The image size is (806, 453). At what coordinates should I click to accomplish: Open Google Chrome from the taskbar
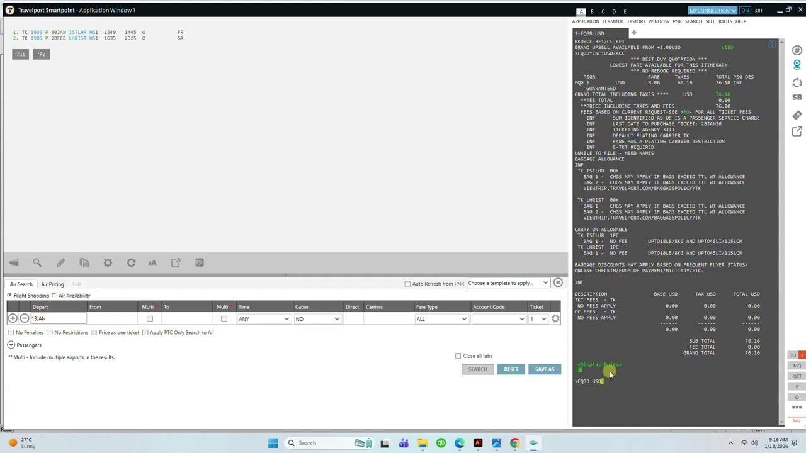pyautogui.click(x=514, y=443)
